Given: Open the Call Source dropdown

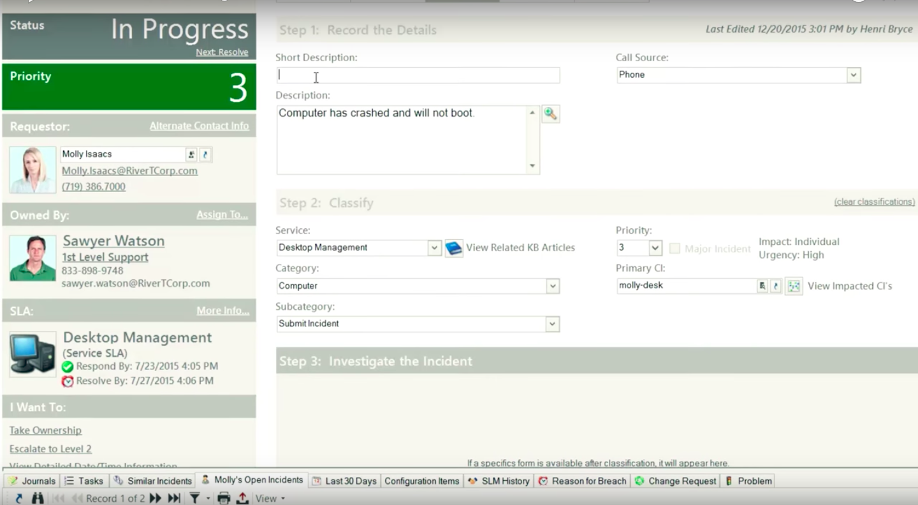Looking at the screenshot, I should [x=854, y=75].
